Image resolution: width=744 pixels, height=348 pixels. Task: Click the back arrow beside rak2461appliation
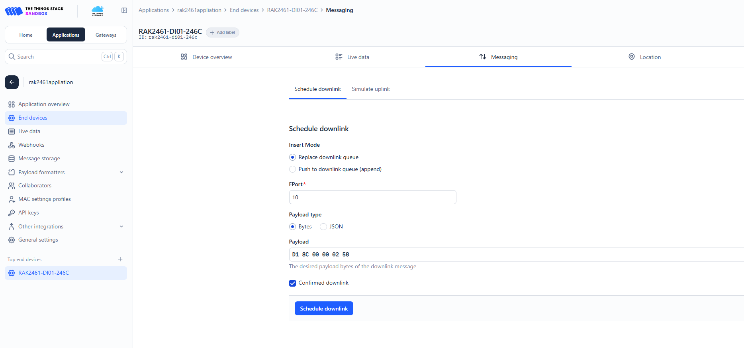pyautogui.click(x=12, y=82)
